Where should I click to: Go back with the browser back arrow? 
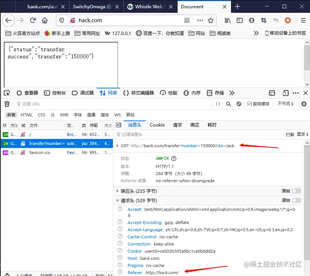click(8, 20)
